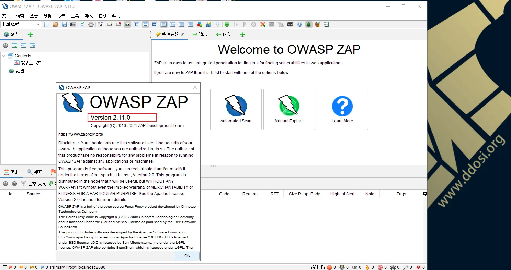The height and width of the screenshot is (270, 511).
Task: Click the Manual Explore button
Action: tap(289, 109)
